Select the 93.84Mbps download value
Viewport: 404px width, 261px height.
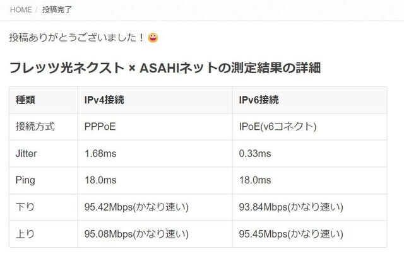[291, 207]
